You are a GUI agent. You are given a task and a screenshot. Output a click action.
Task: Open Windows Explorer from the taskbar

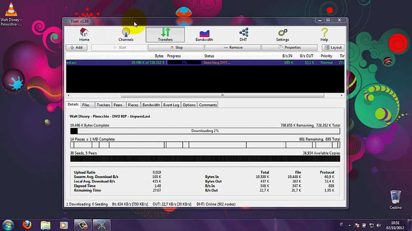(x=46, y=225)
